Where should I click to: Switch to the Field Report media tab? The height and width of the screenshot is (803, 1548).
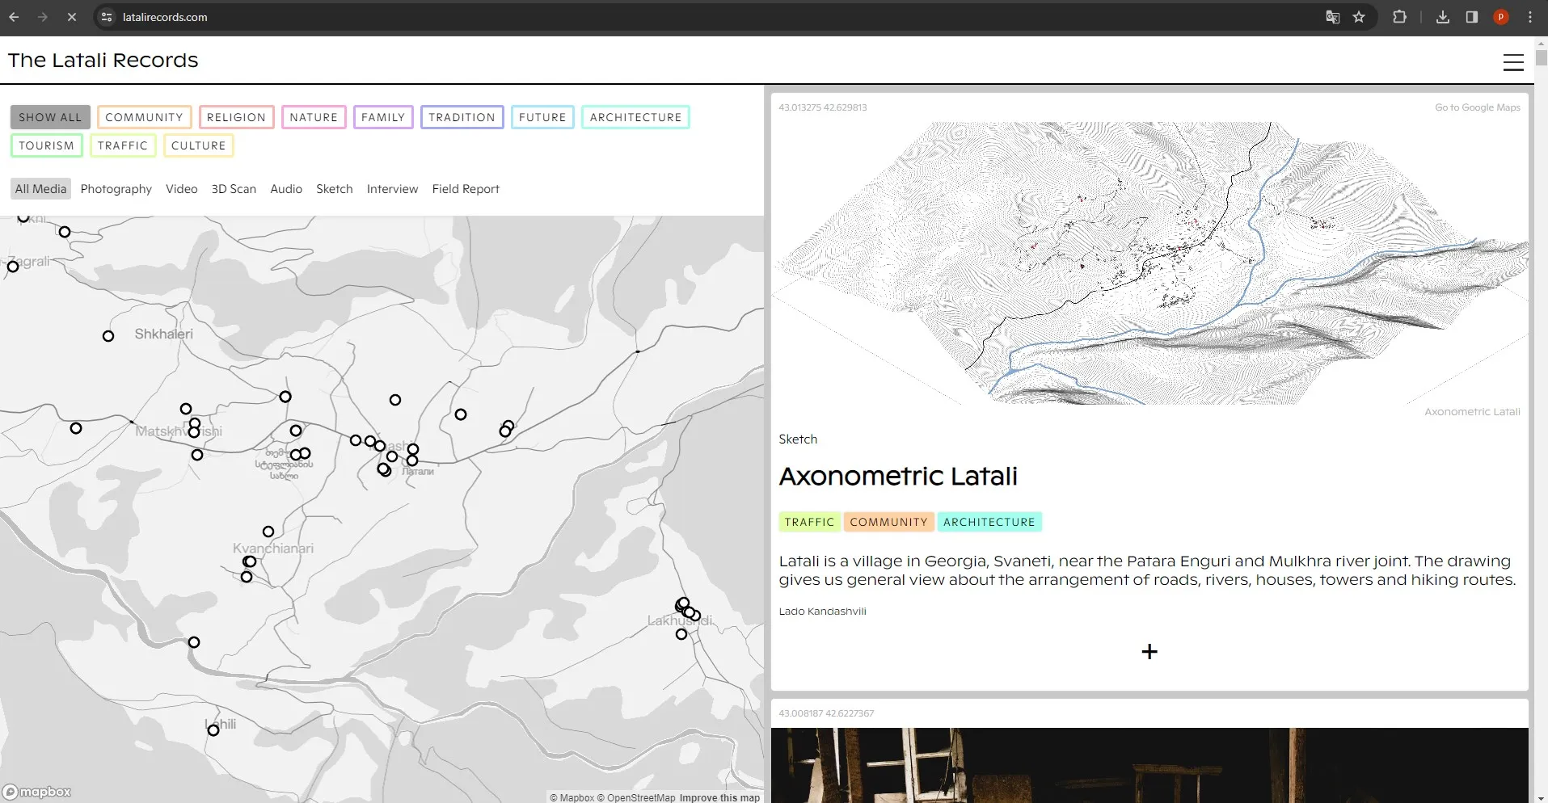pyautogui.click(x=465, y=189)
